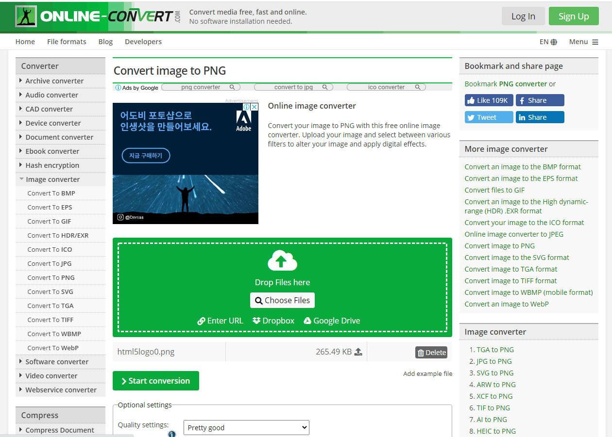The width and height of the screenshot is (612, 437).
Task: Upload from Google Drive
Action: pos(332,321)
